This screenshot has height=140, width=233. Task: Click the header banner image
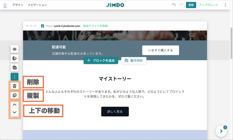click(115, 35)
